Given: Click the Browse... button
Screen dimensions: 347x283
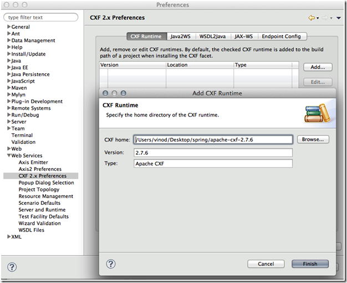Looking at the screenshot, I should (313, 139).
